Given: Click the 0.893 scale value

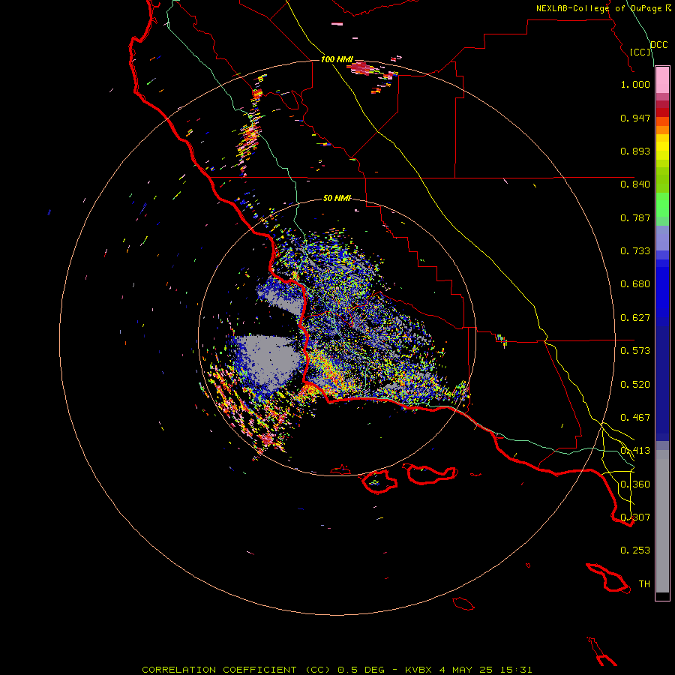Looking at the screenshot, I should click(x=635, y=151).
